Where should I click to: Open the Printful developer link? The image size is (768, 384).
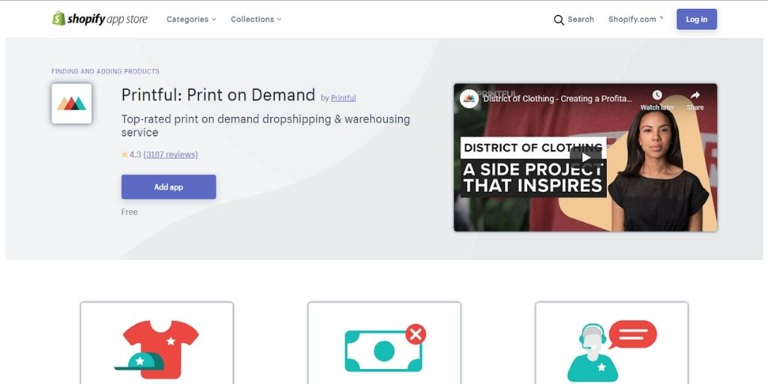[x=343, y=98]
